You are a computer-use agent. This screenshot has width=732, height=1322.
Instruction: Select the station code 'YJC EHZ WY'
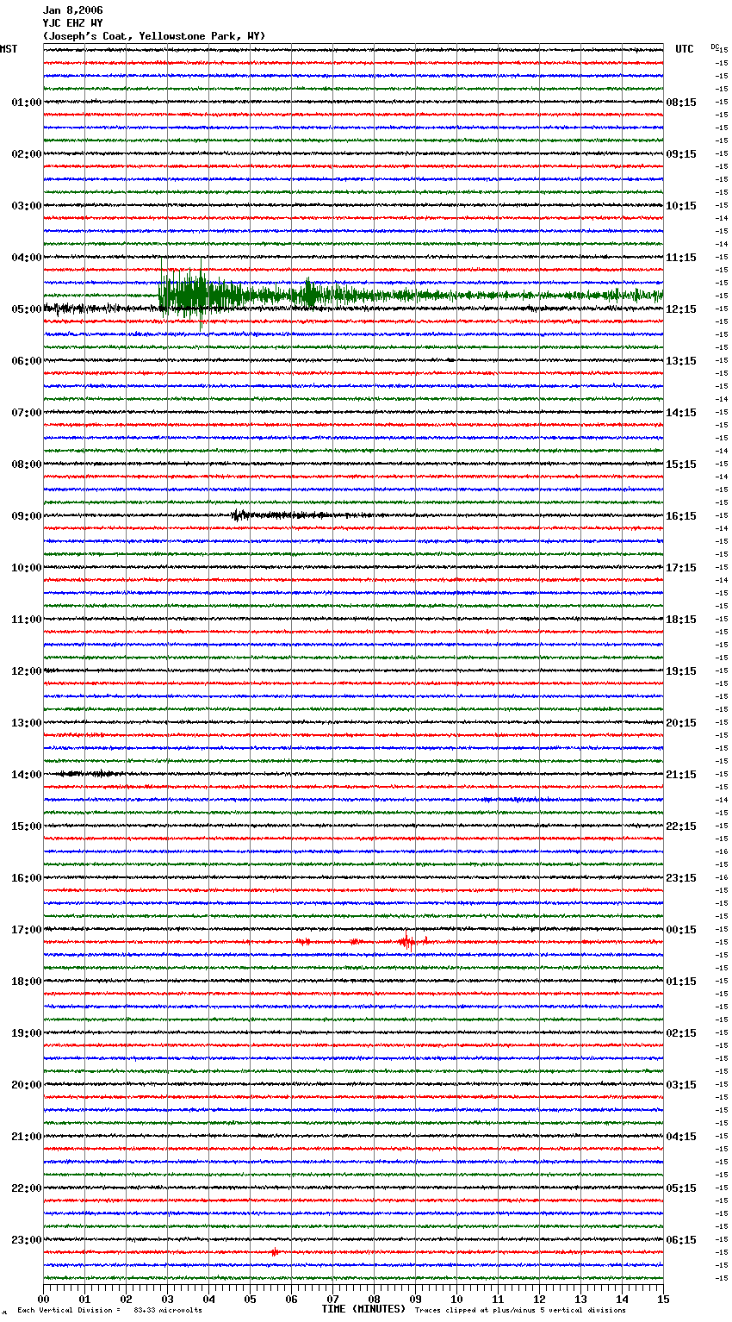click(x=73, y=23)
